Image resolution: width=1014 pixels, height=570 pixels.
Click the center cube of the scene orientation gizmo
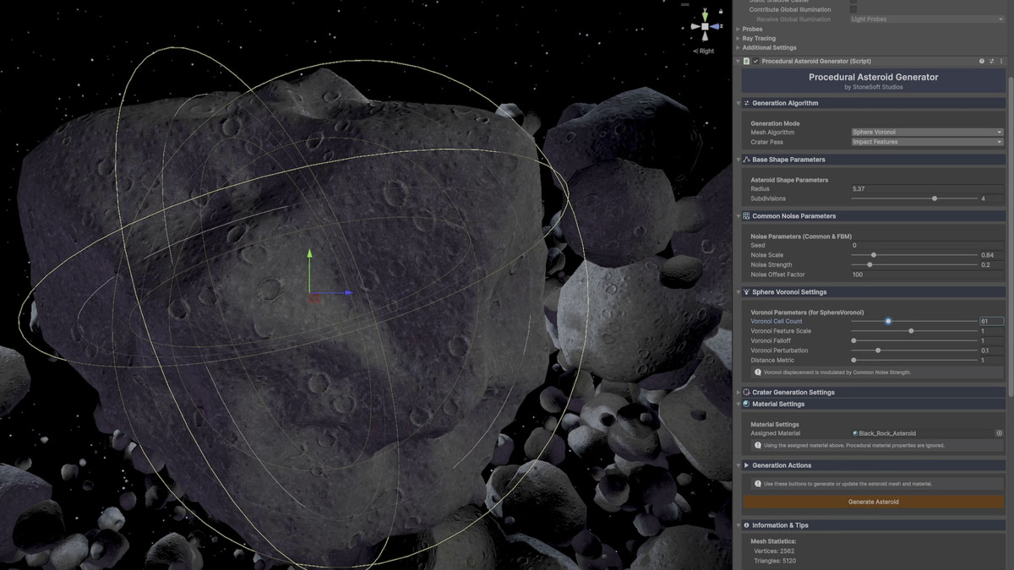[705, 26]
